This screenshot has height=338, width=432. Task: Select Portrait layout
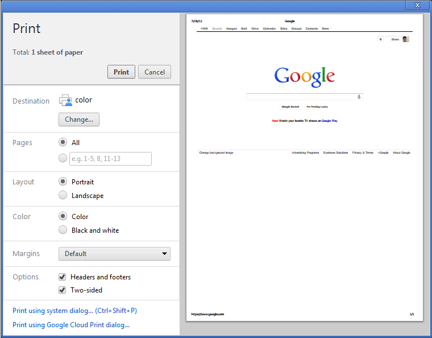point(63,182)
